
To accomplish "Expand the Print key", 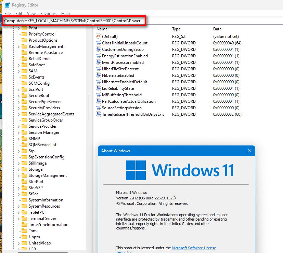I will (x=18, y=28).
